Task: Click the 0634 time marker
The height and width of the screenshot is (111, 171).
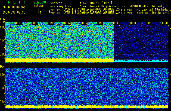Action: 67,23
